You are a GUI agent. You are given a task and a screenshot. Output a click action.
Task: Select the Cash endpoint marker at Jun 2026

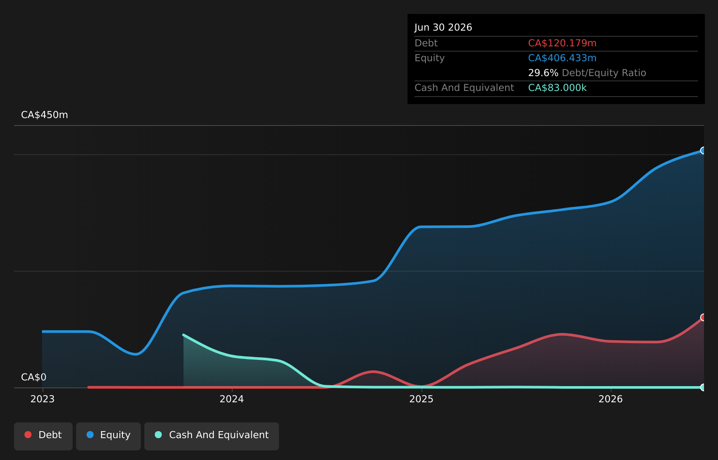[x=703, y=387]
